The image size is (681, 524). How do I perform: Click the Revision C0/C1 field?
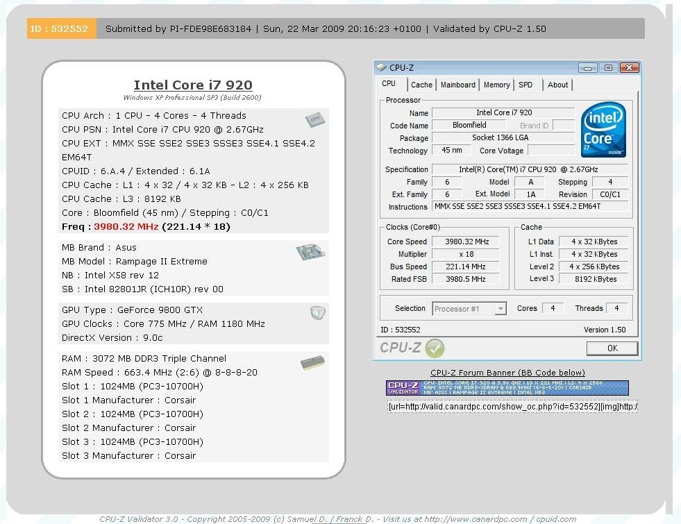[609, 194]
